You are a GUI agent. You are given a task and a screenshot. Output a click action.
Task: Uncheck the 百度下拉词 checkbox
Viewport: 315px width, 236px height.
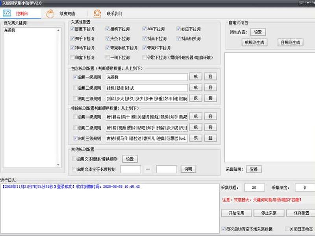coord(72,29)
